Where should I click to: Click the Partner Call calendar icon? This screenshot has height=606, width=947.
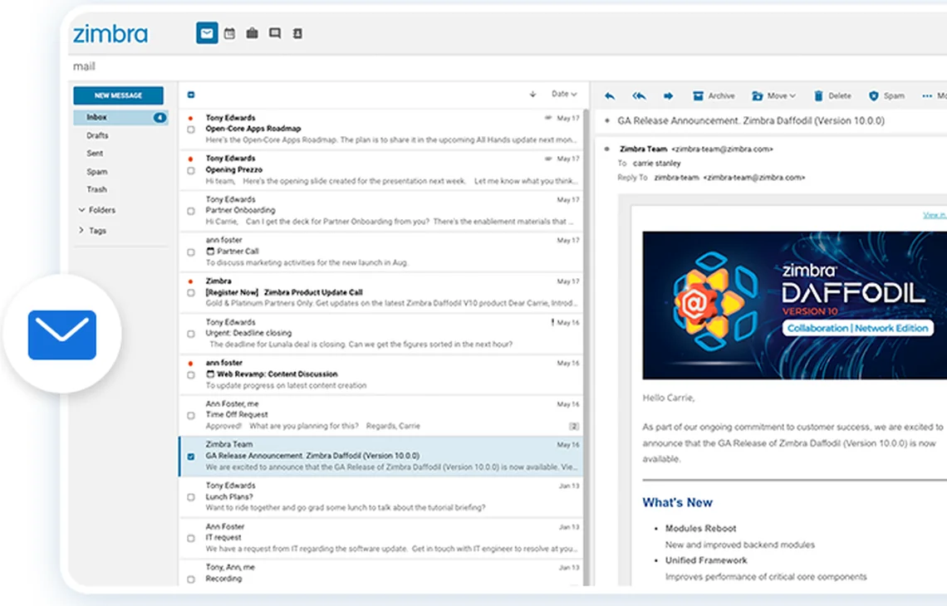(210, 251)
